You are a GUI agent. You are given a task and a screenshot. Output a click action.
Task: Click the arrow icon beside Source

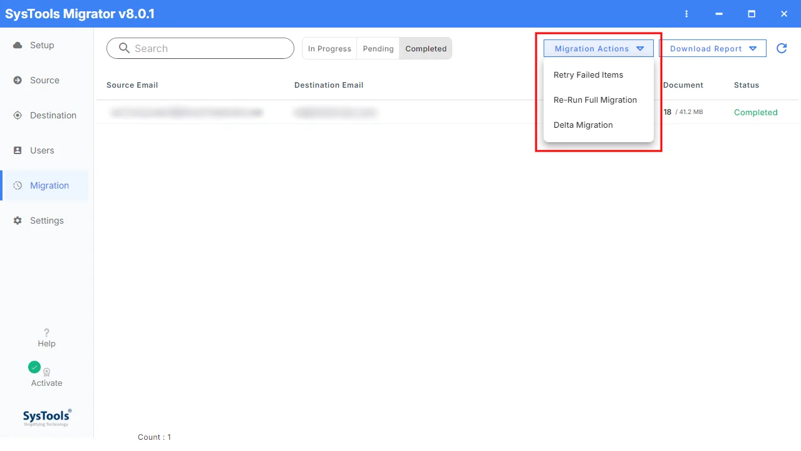coord(18,80)
